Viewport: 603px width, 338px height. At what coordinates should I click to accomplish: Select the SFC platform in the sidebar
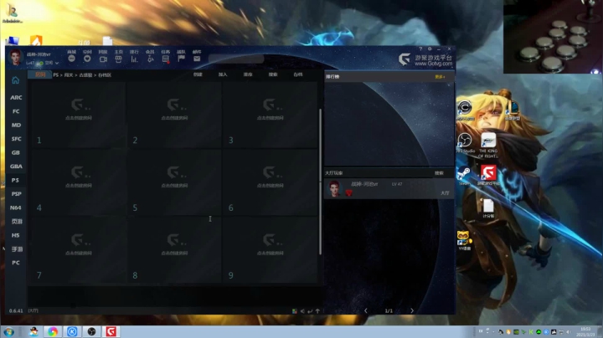[16, 139]
